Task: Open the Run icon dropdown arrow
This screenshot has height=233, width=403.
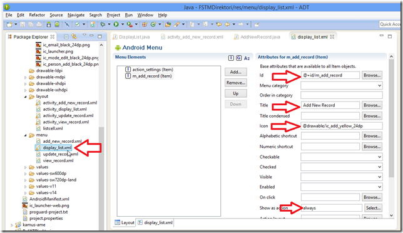Action: 123,24
